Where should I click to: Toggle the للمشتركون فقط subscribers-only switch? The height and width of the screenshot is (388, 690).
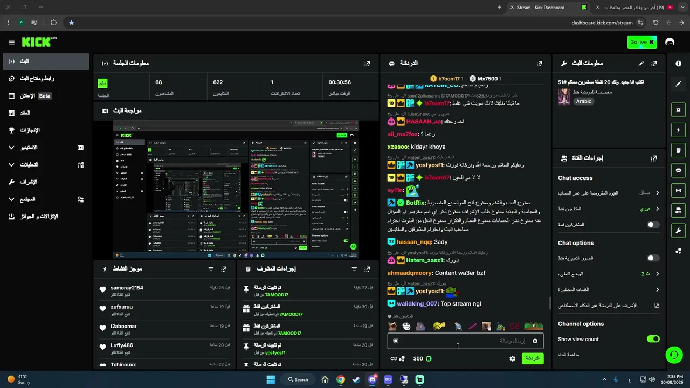tap(653, 224)
